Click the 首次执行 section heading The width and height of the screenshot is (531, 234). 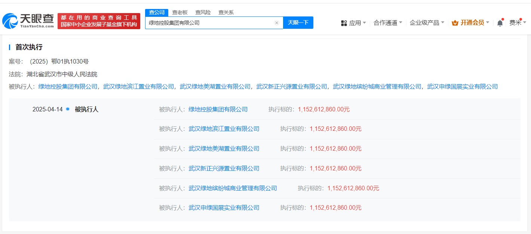pyautogui.click(x=29, y=47)
